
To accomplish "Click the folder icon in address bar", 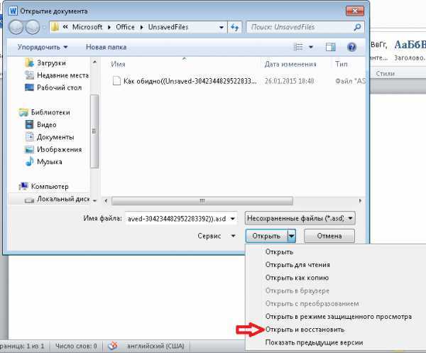I will point(55,27).
